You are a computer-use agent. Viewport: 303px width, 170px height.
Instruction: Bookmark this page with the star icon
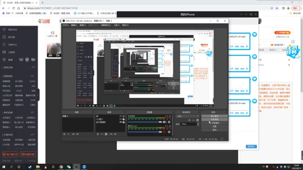coord(277,8)
